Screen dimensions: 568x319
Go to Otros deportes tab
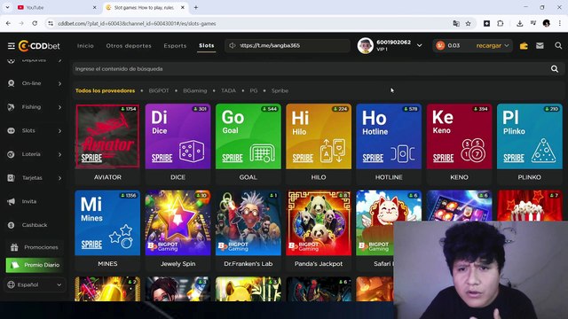[129, 46]
